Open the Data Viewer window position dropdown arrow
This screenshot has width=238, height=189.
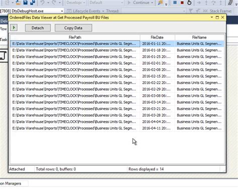212,17
